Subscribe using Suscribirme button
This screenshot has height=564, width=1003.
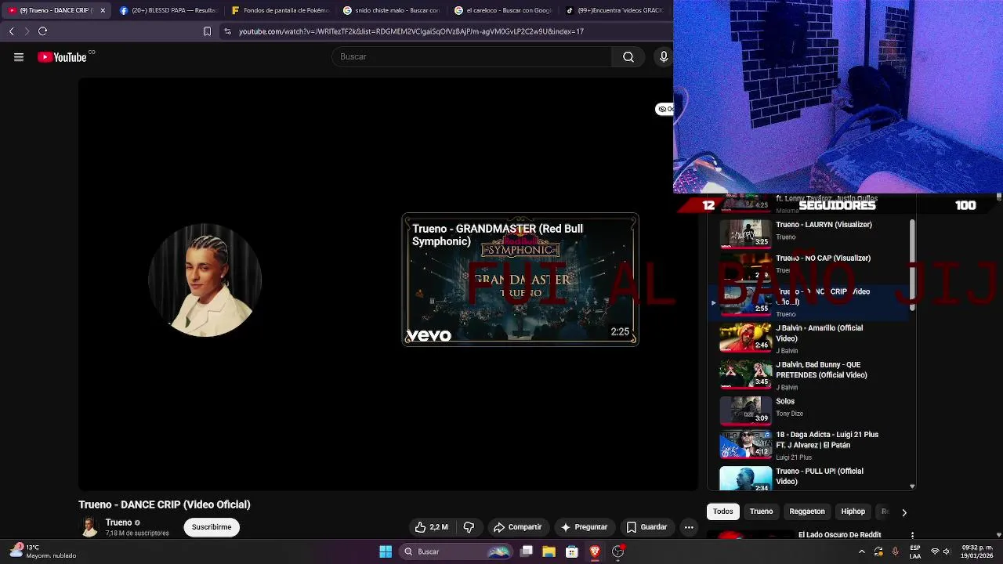[x=212, y=527]
